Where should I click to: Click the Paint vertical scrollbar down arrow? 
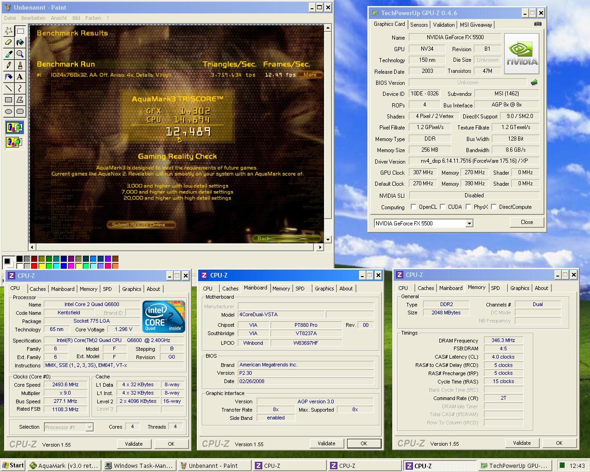pos(328,239)
